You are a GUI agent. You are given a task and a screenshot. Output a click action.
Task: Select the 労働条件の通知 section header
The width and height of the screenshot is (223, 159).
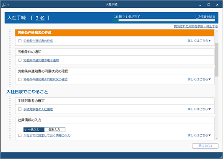pos(114,52)
